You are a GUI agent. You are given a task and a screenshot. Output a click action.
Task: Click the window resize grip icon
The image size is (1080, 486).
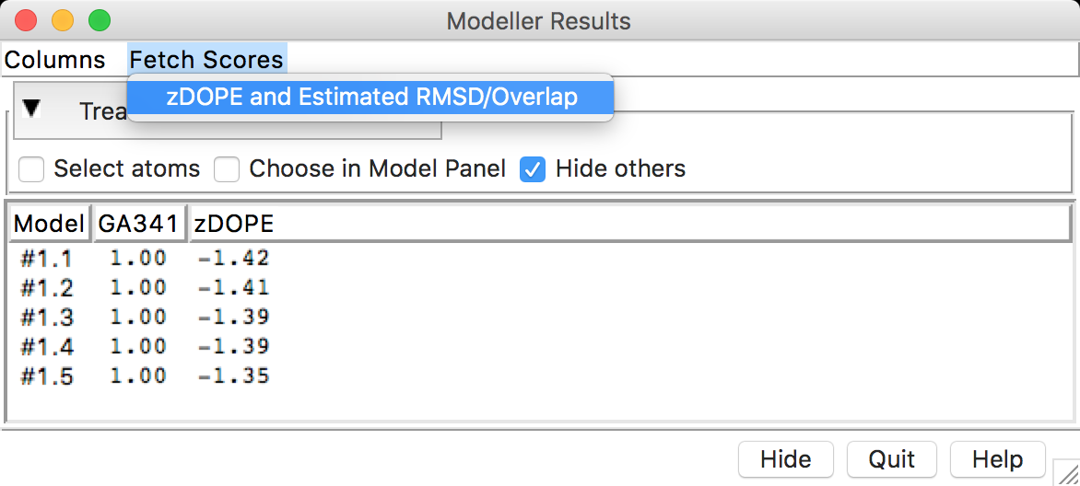1067,473
